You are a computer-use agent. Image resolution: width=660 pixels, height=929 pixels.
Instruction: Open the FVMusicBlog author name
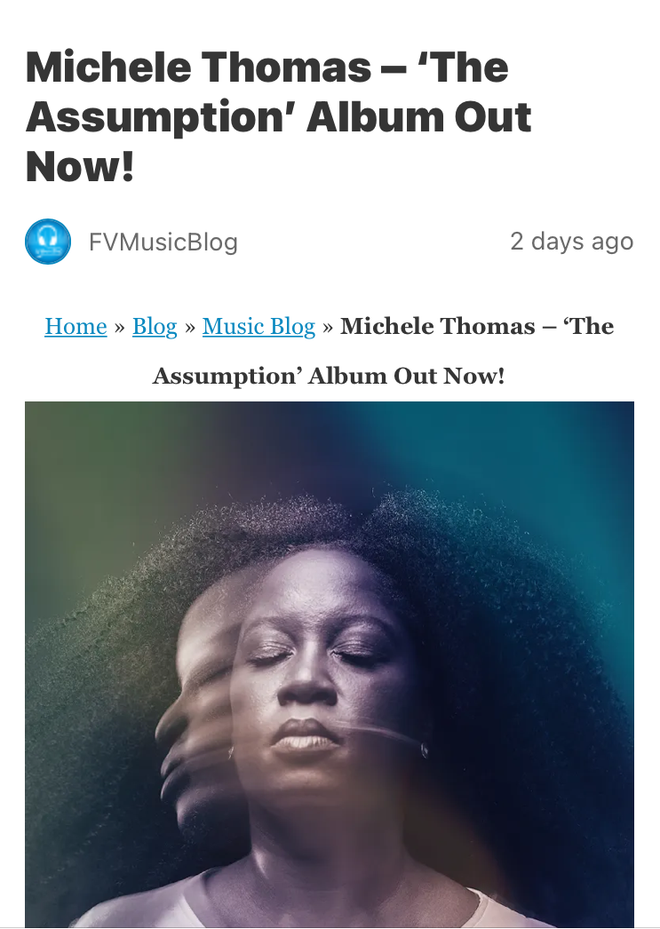(x=163, y=242)
